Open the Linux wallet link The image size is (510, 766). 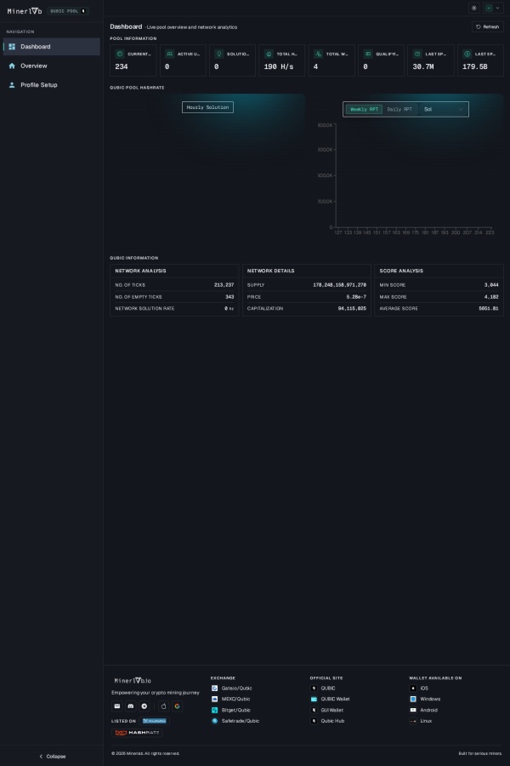pyautogui.click(x=421, y=721)
